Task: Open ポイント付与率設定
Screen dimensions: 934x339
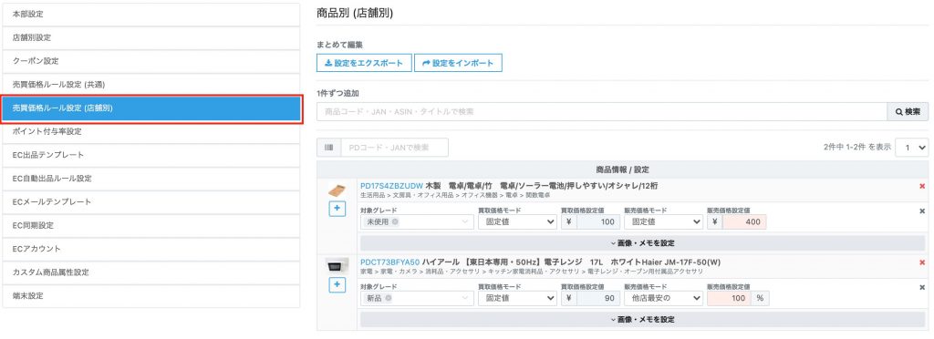Action: pyautogui.click(x=150, y=131)
